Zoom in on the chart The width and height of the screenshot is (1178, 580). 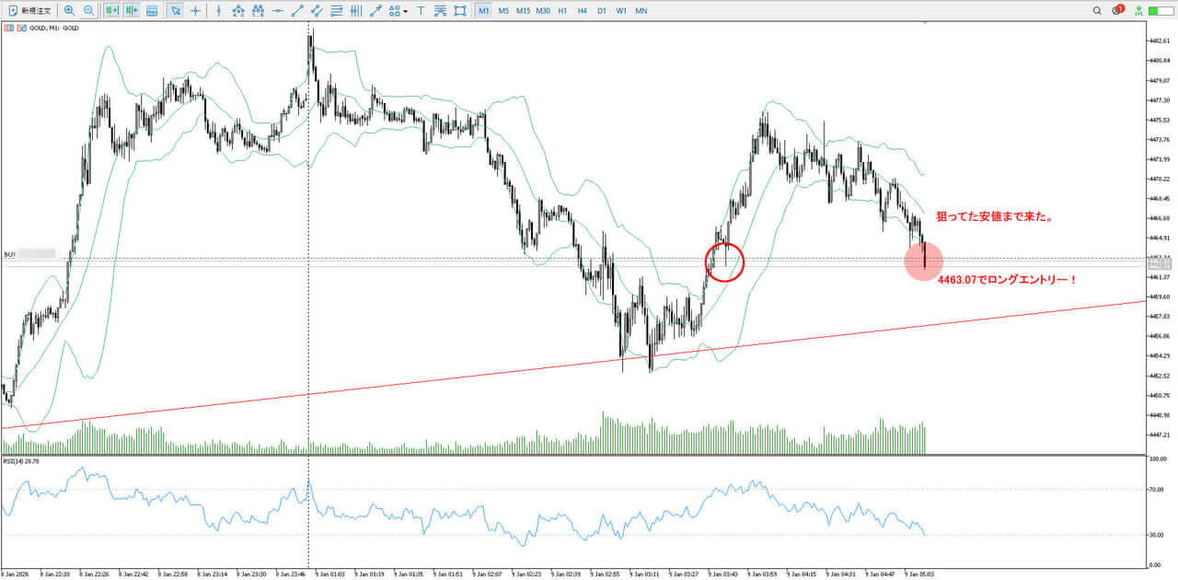point(70,11)
